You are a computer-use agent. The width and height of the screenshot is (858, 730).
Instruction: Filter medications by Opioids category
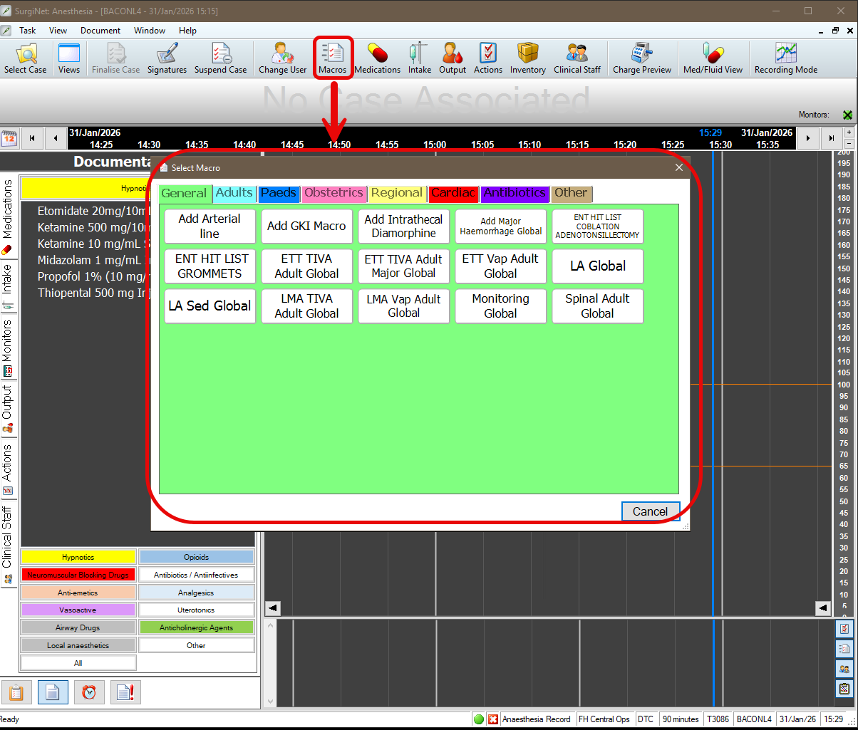(196, 557)
